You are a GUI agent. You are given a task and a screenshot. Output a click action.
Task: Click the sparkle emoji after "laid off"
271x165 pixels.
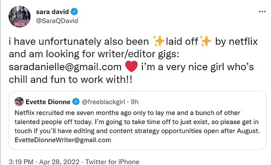(x=205, y=42)
